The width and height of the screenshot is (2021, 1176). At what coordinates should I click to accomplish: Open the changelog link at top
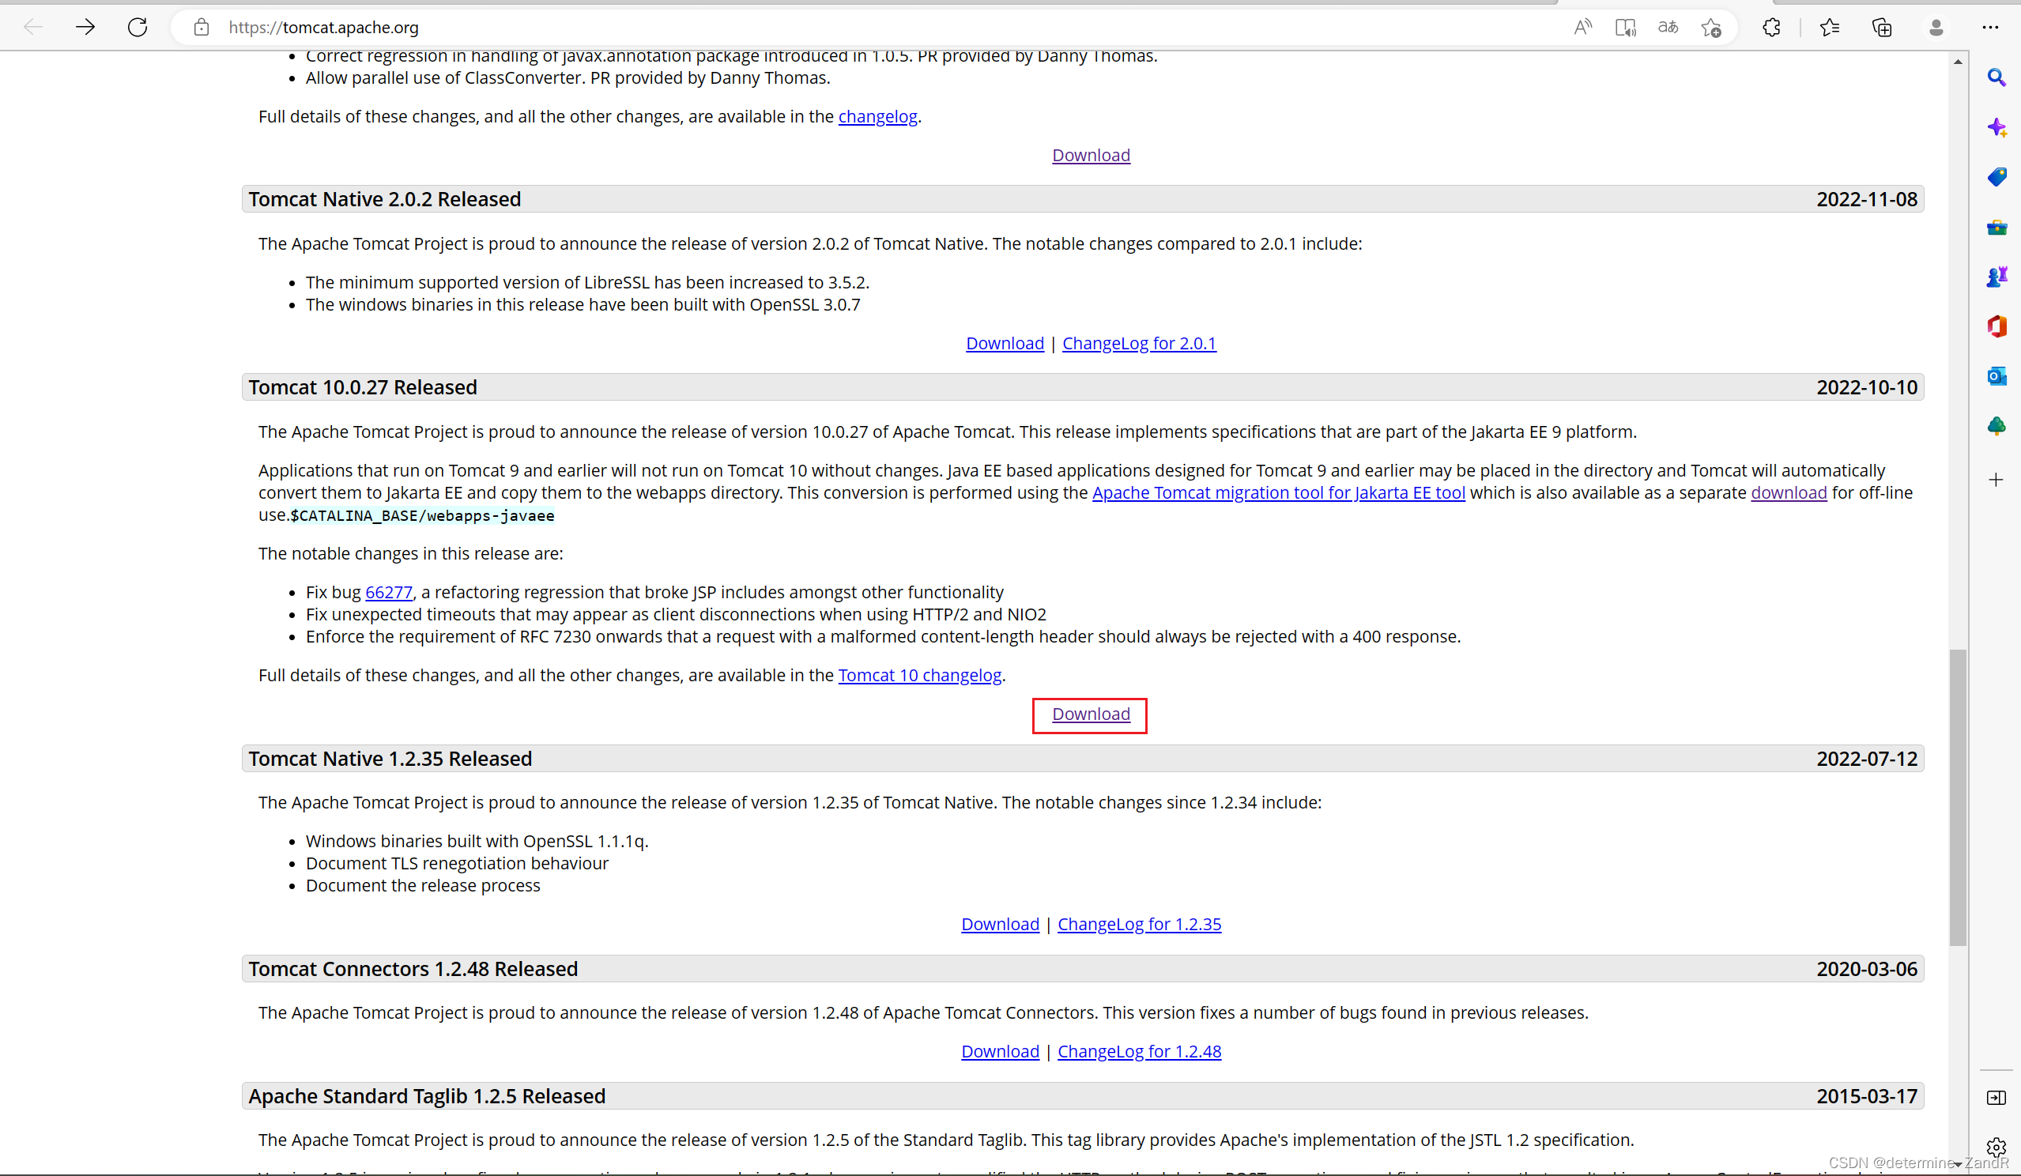point(877,116)
